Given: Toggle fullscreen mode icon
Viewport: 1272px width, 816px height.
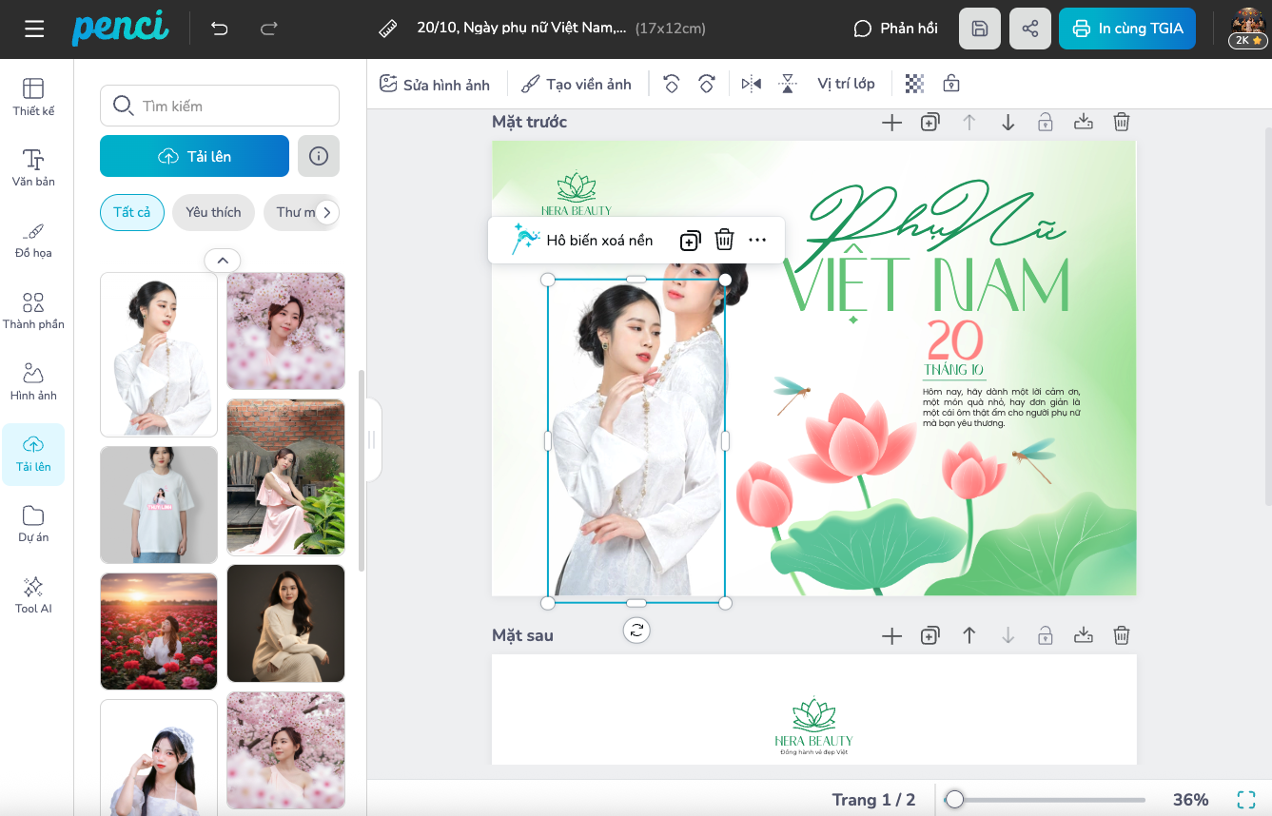Looking at the screenshot, I should coord(1245,800).
